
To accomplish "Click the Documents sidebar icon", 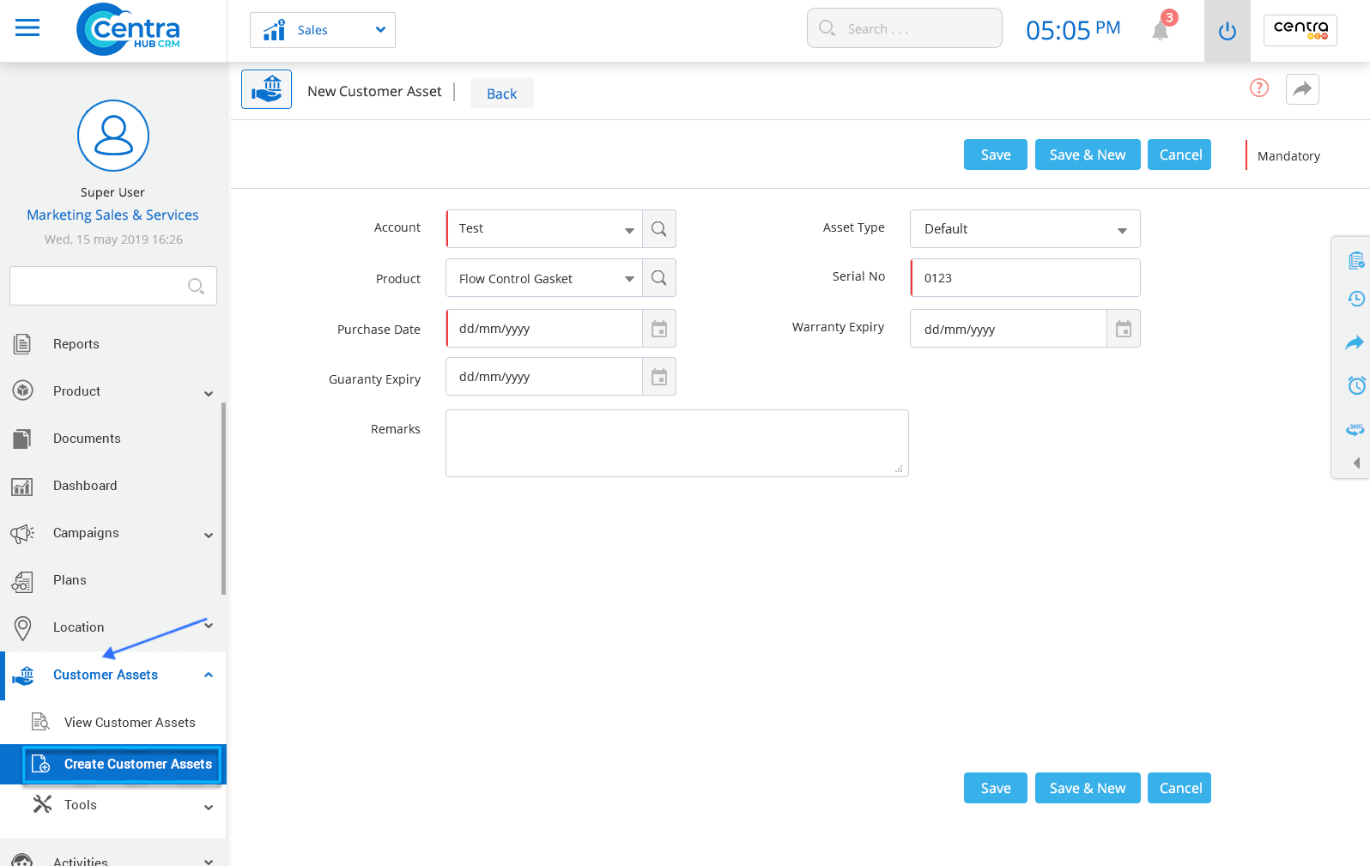I will 22,439.
